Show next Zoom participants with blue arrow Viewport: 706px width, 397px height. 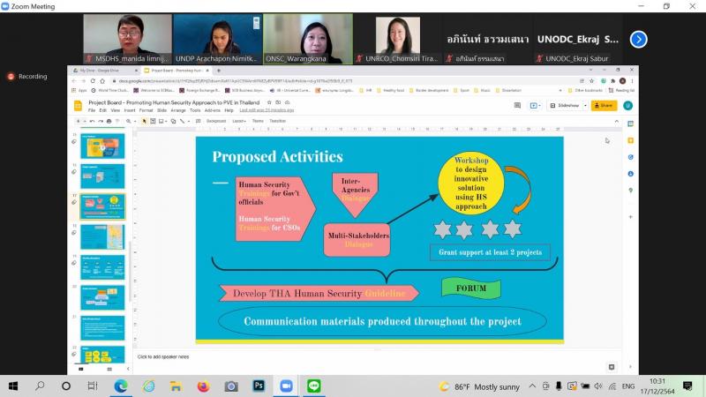(638, 40)
